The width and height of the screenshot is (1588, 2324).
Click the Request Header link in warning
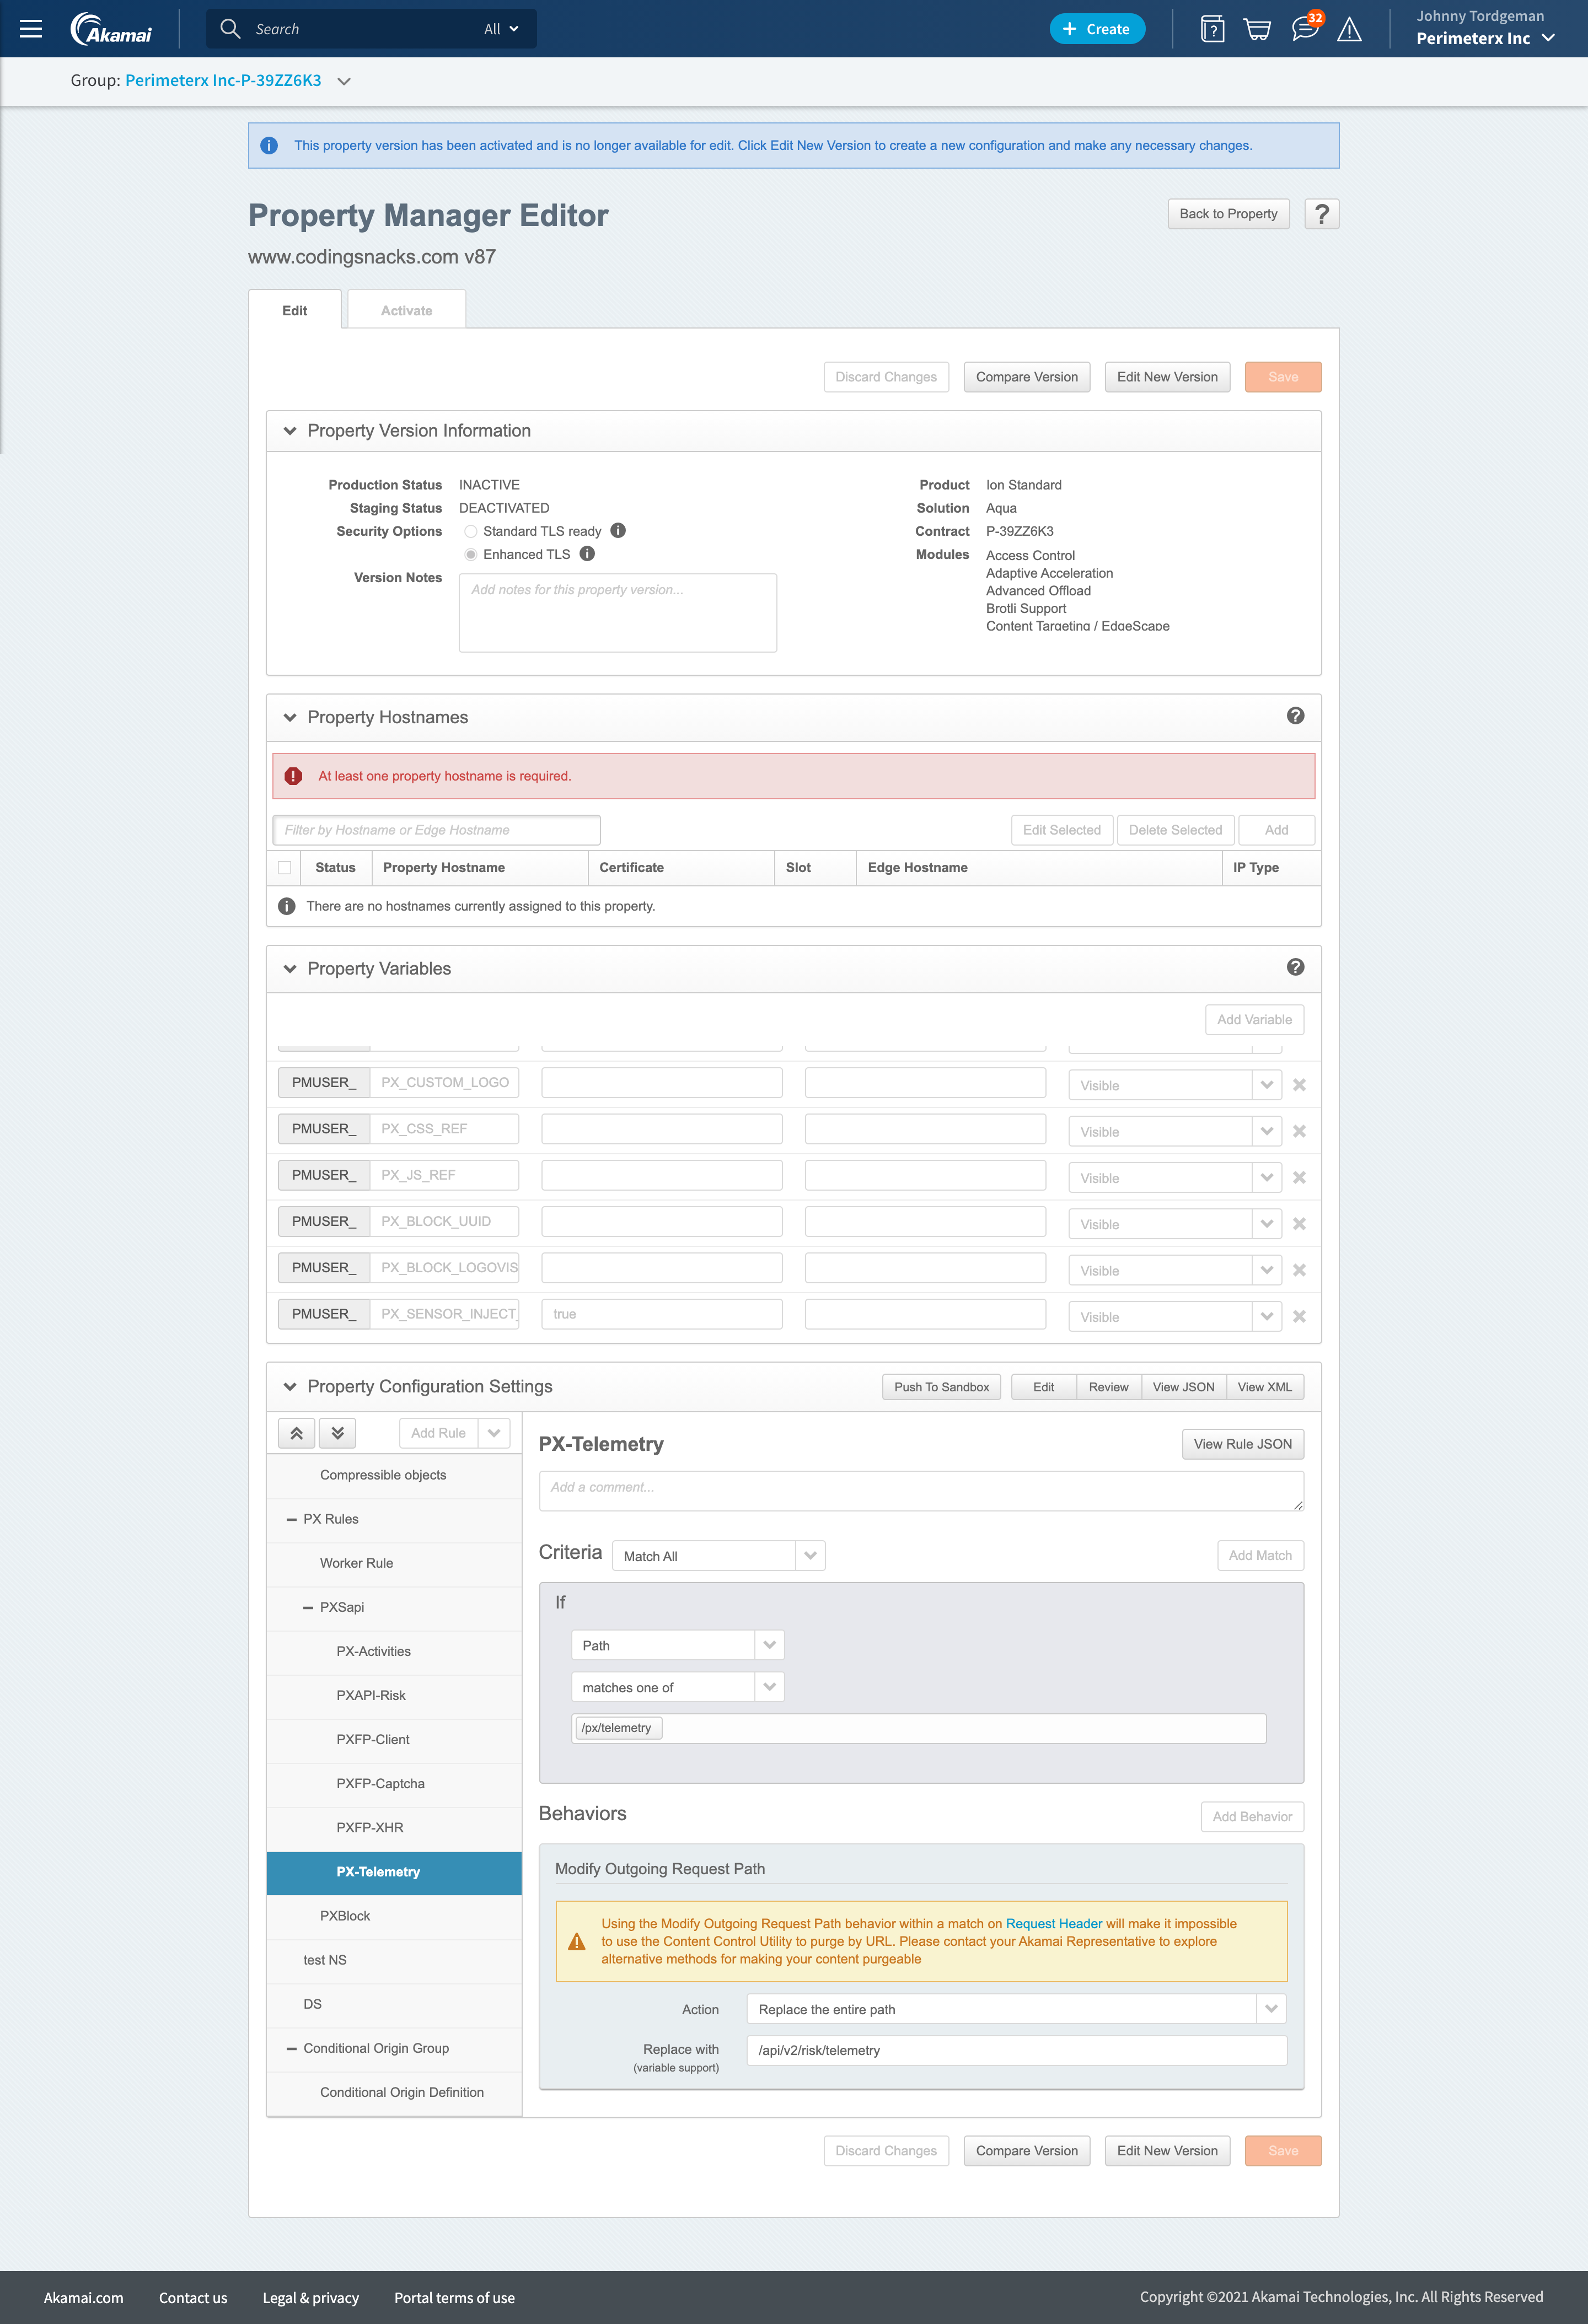[x=1053, y=1924]
